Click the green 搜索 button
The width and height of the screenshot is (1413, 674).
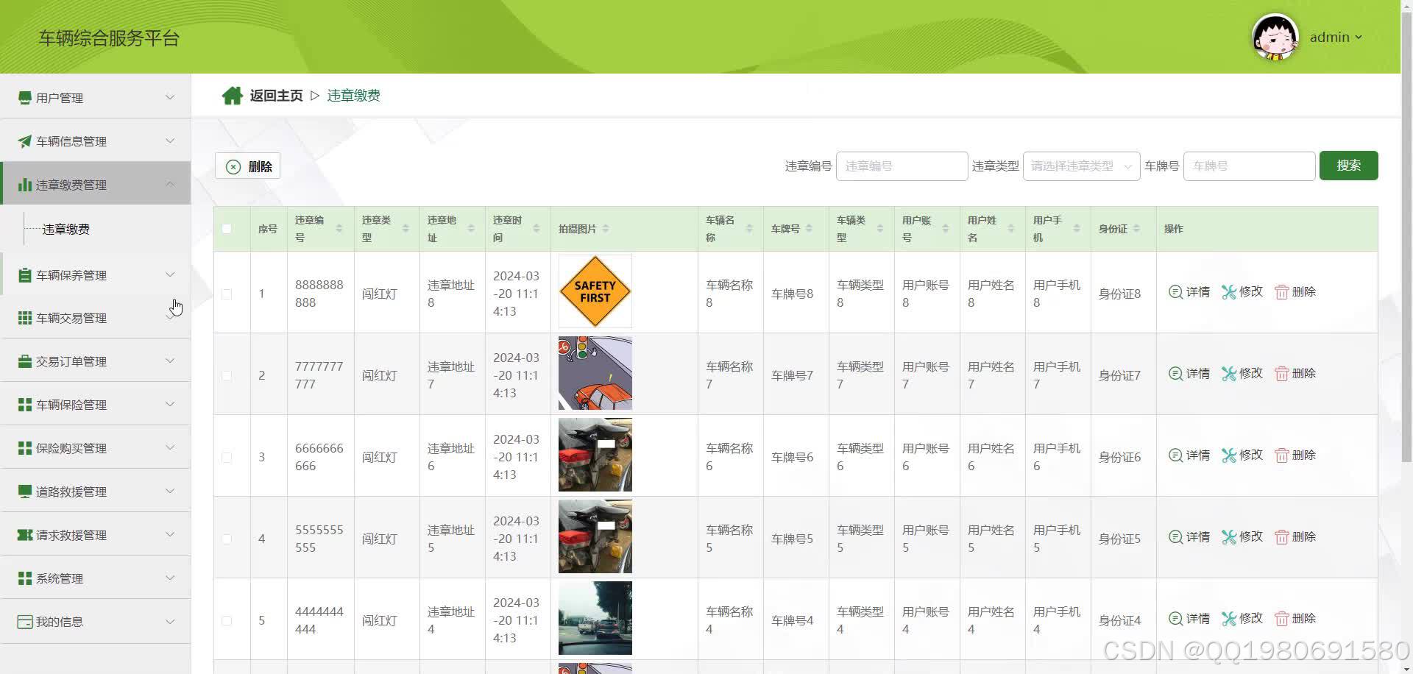point(1348,166)
